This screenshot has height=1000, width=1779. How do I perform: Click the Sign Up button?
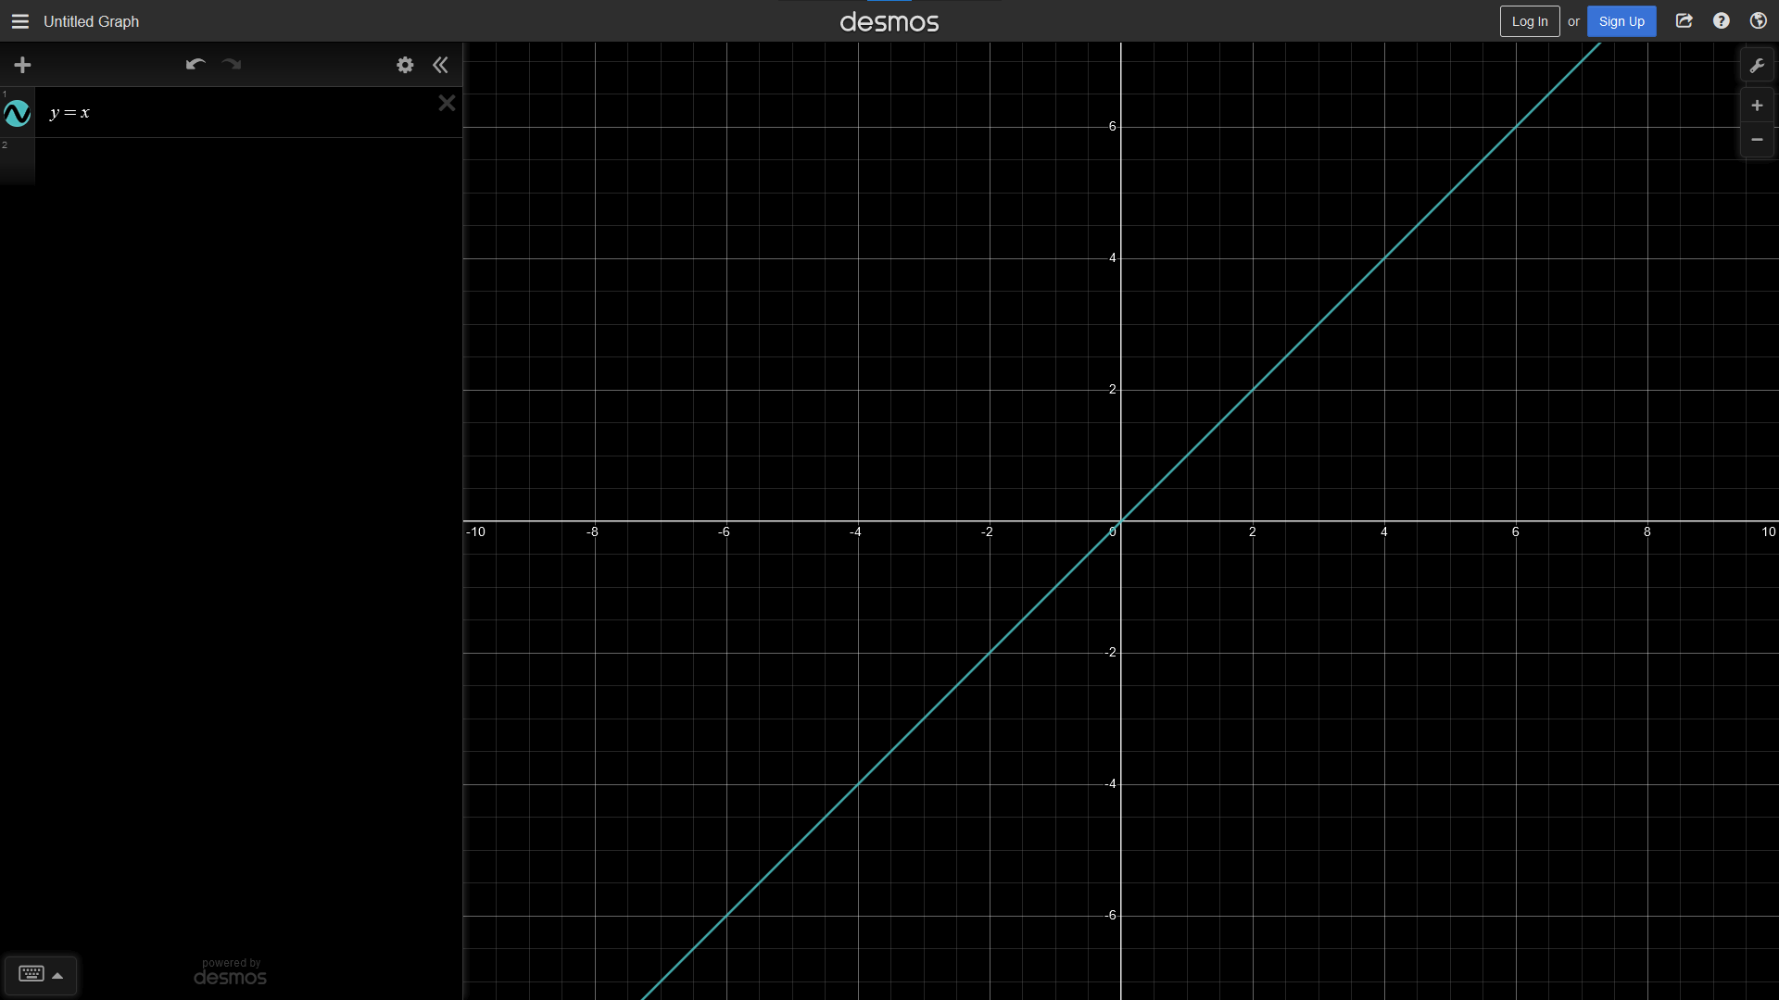(1621, 21)
